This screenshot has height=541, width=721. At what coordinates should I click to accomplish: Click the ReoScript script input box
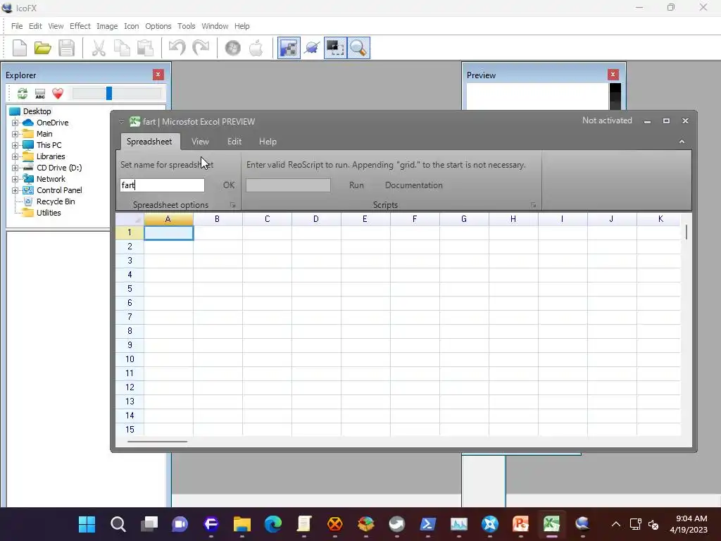click(x=288, y=185)
